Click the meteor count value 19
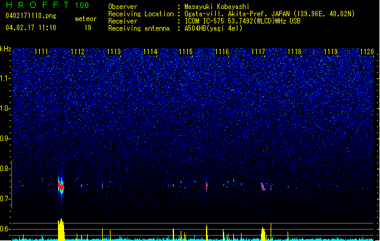This screenshot has height=241, width=380. [x=88, y=28]
